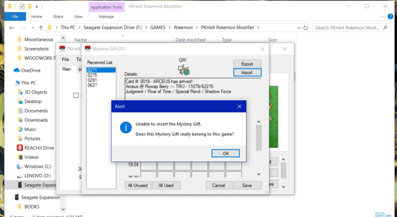Click the All Unused button

pyautogui.click(x=138, y=185)
